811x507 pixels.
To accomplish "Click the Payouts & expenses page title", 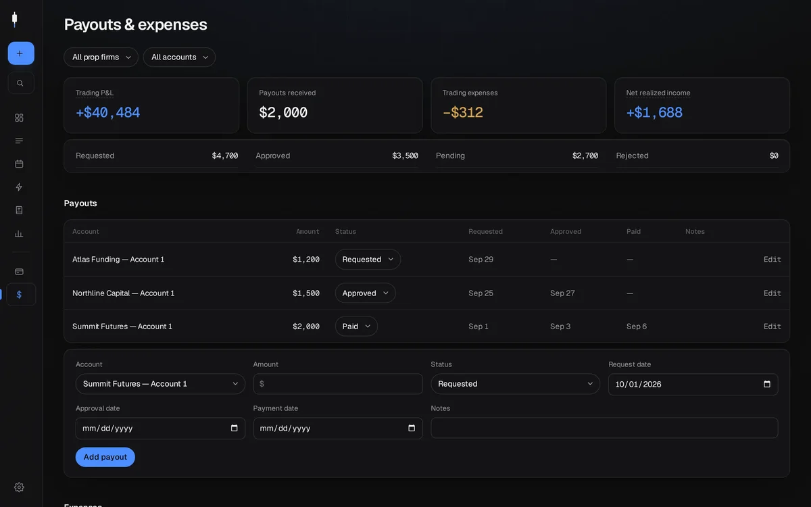I will 136,24.
